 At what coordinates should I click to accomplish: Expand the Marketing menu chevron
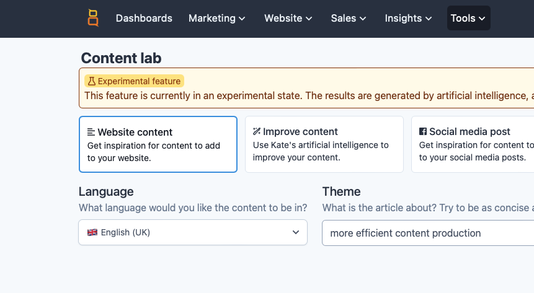242,19
